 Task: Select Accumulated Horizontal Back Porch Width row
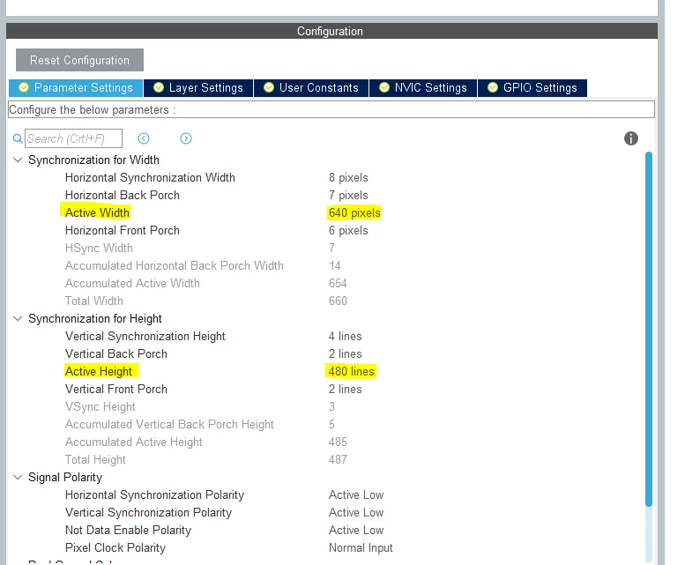[x=175, y=265]
